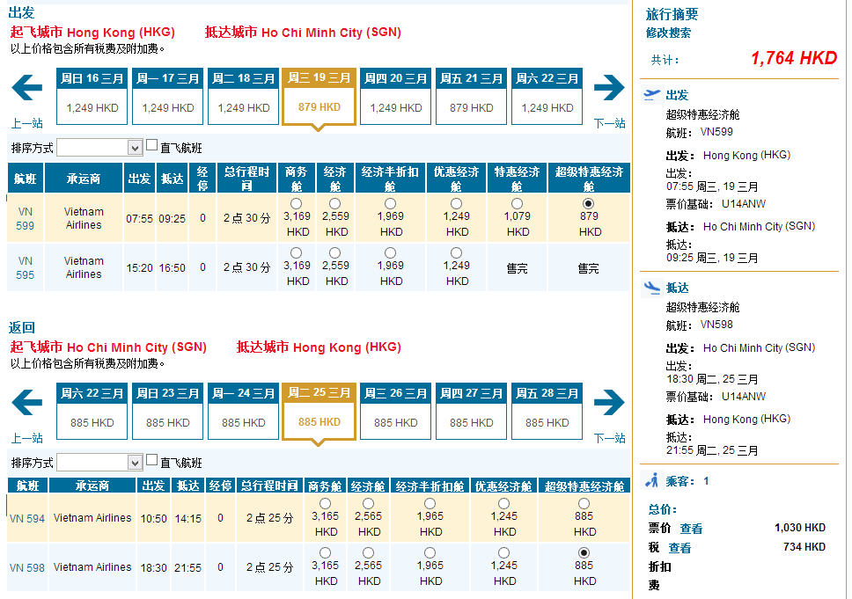Click flight number VN 598 in return table
Screen dimensions: 852x599
coord(27,567)
